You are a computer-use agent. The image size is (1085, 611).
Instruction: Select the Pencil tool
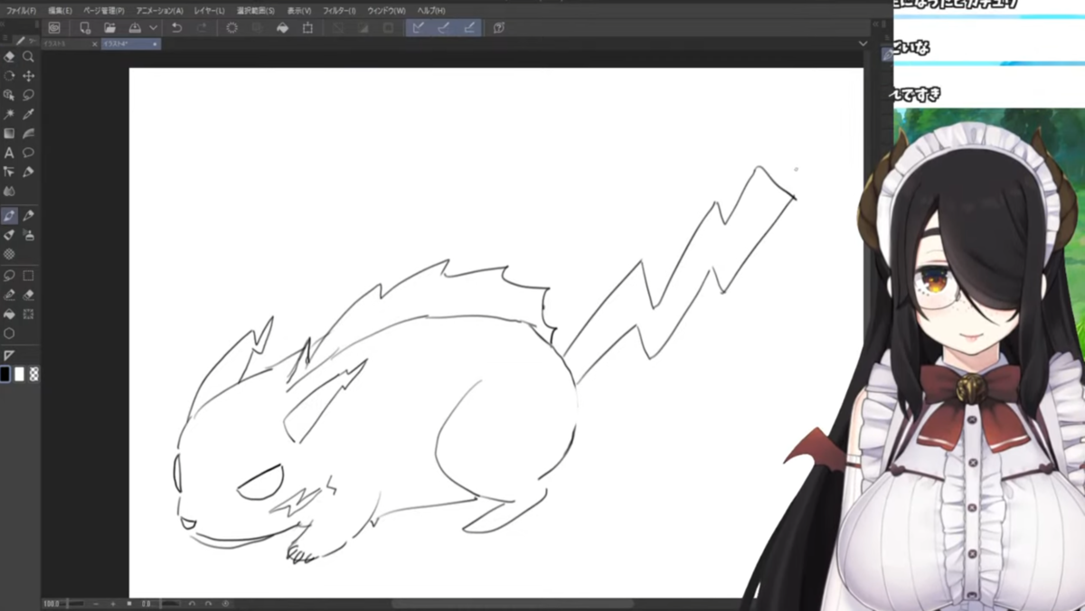point(28,216)
